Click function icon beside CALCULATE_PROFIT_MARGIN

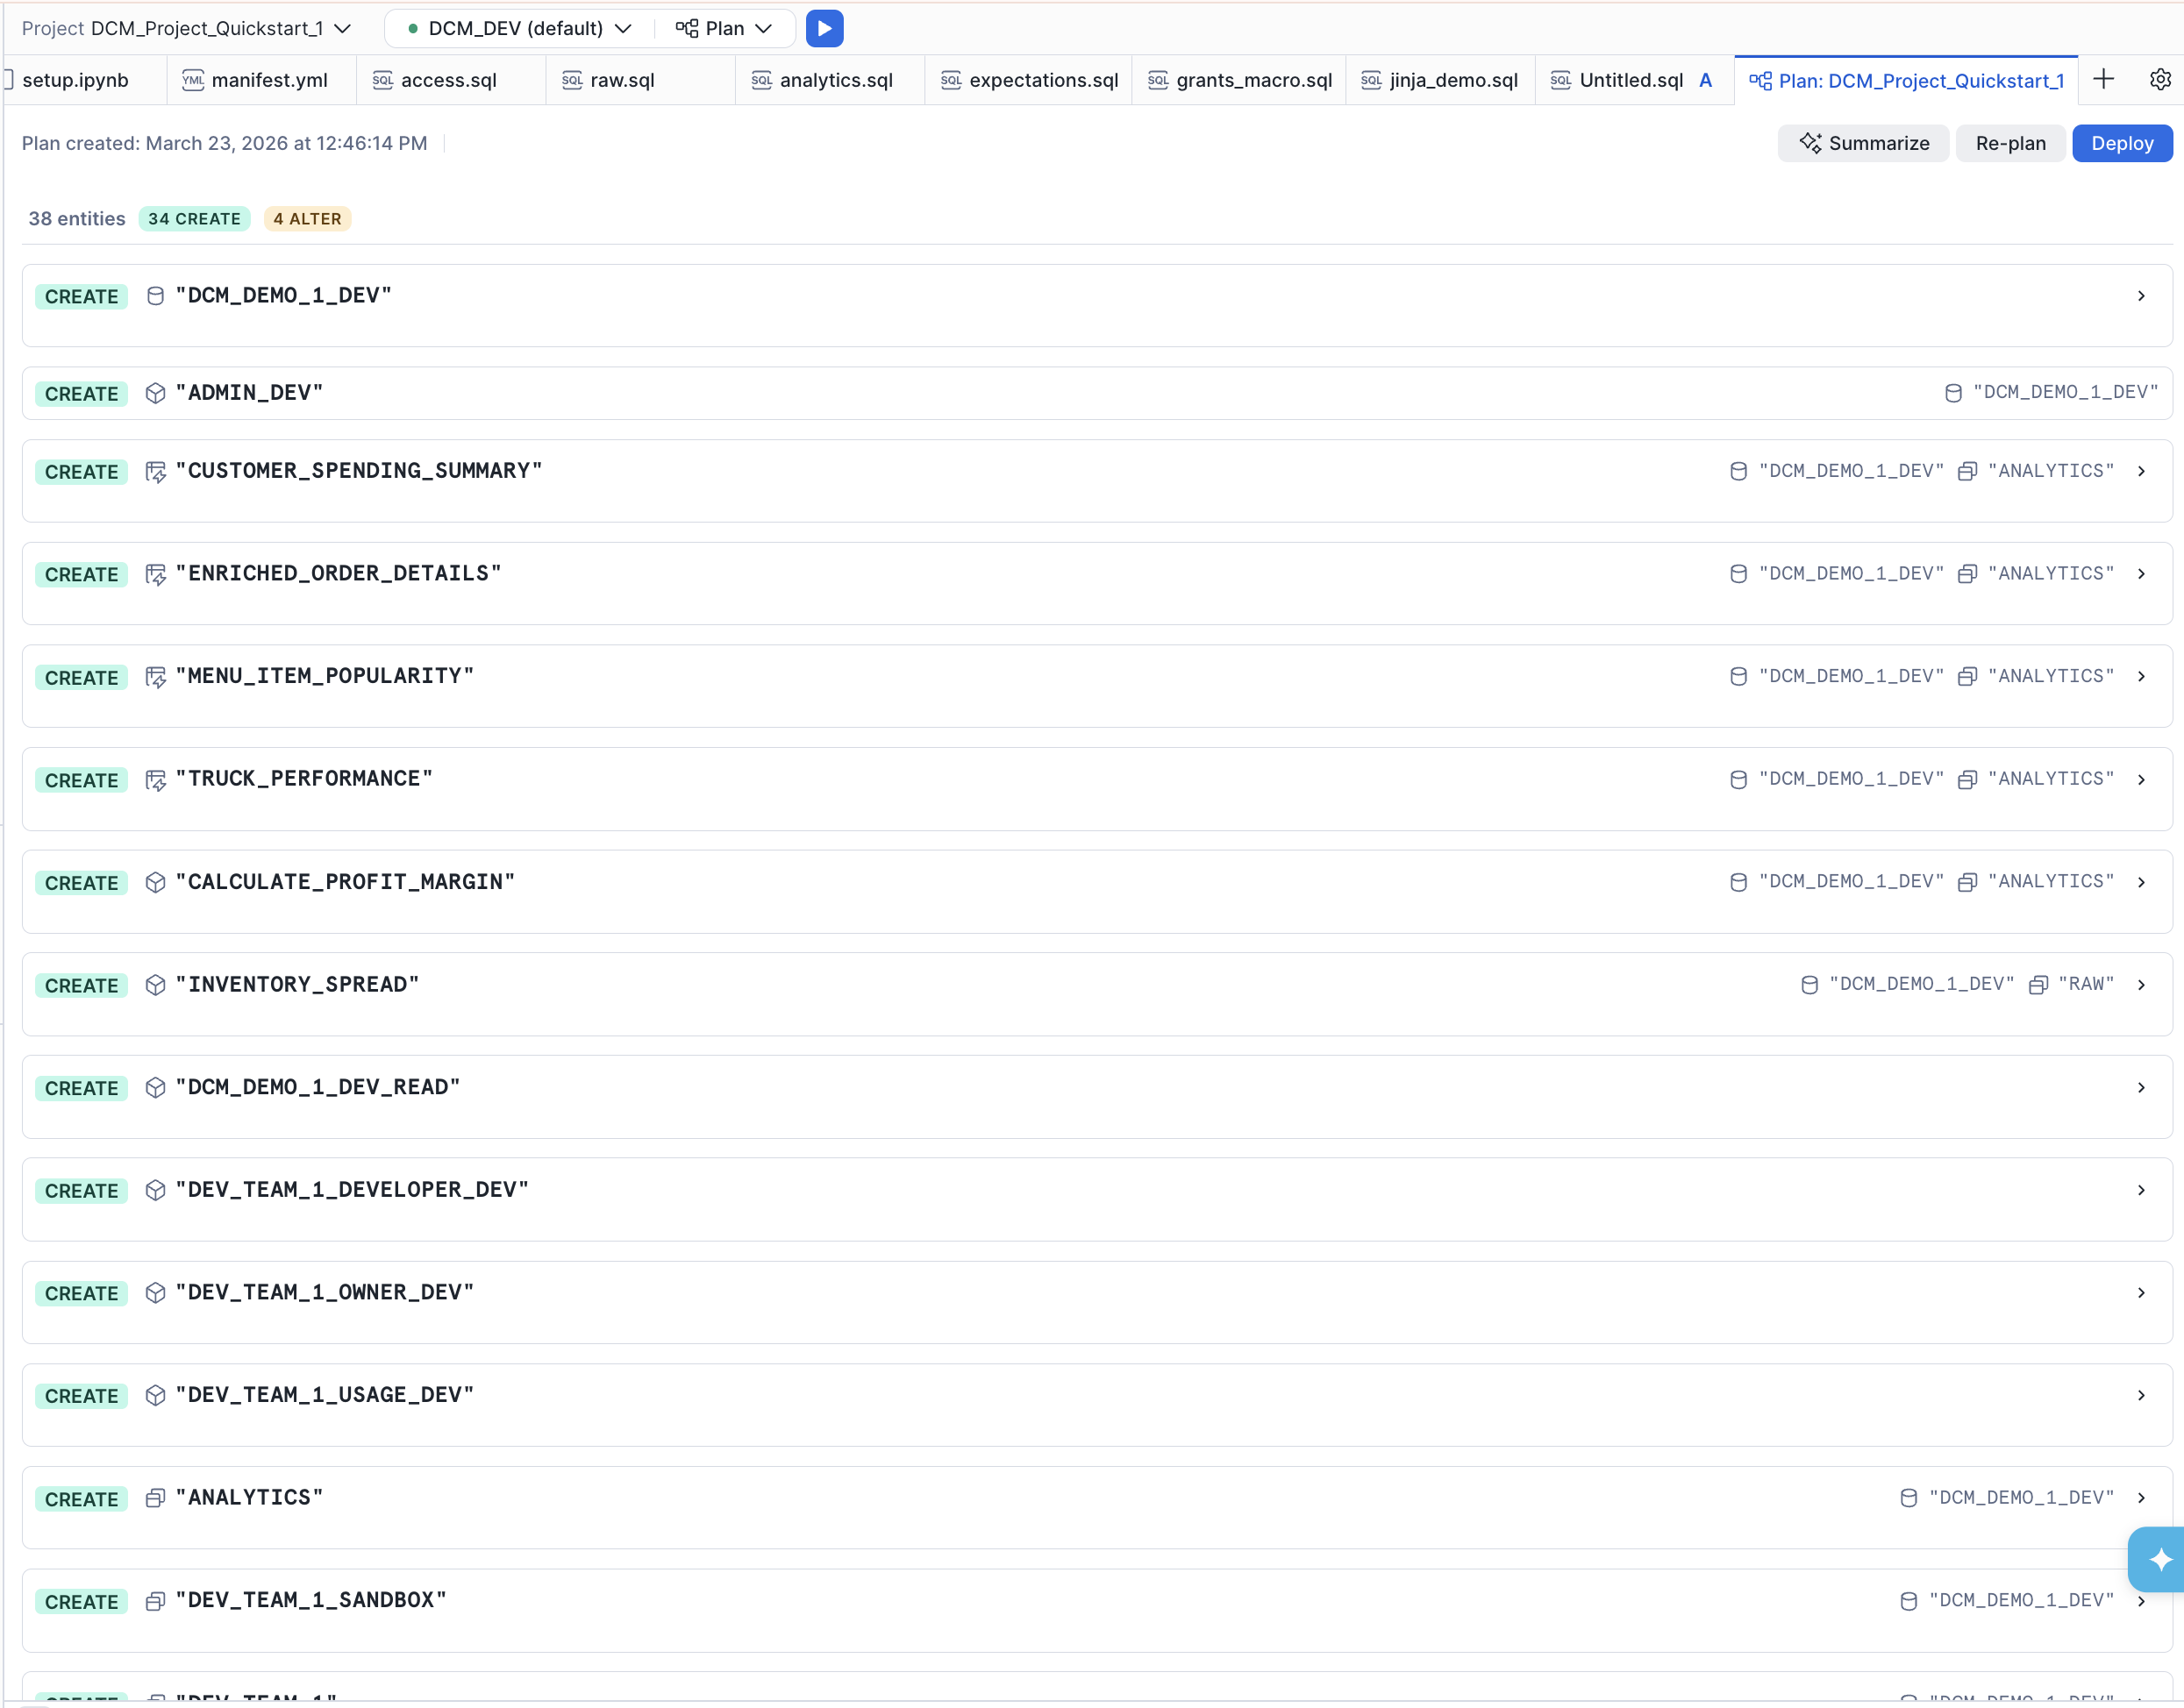click(x=155, y=882)
